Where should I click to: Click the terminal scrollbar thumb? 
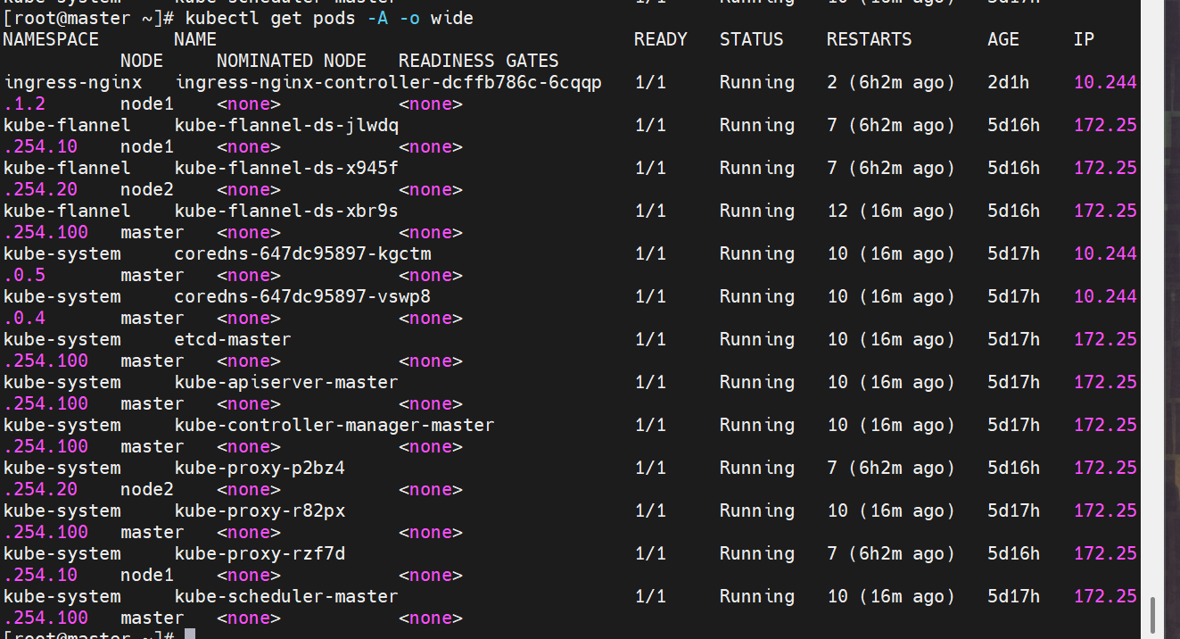[x=1152, y=614]
